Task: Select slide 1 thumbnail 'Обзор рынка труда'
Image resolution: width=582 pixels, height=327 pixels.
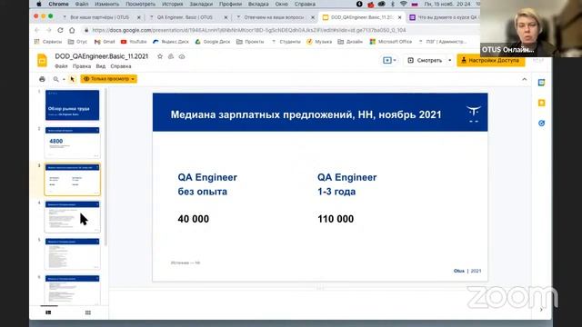Action: point(73,105)
